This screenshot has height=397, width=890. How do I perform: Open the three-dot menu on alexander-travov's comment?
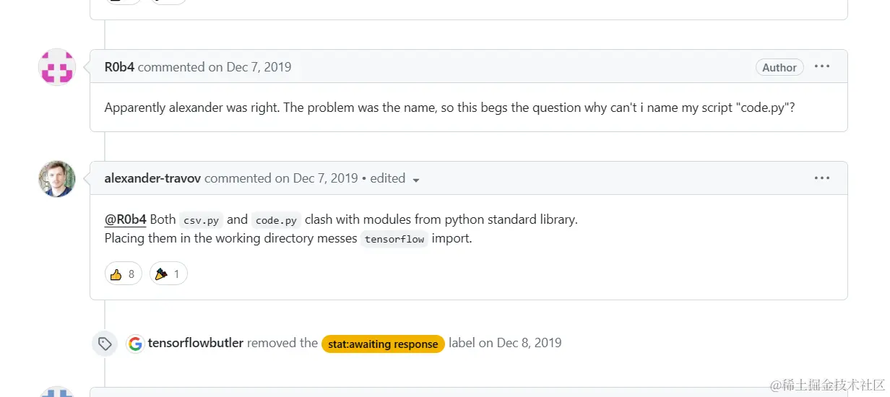click(822, 178)
